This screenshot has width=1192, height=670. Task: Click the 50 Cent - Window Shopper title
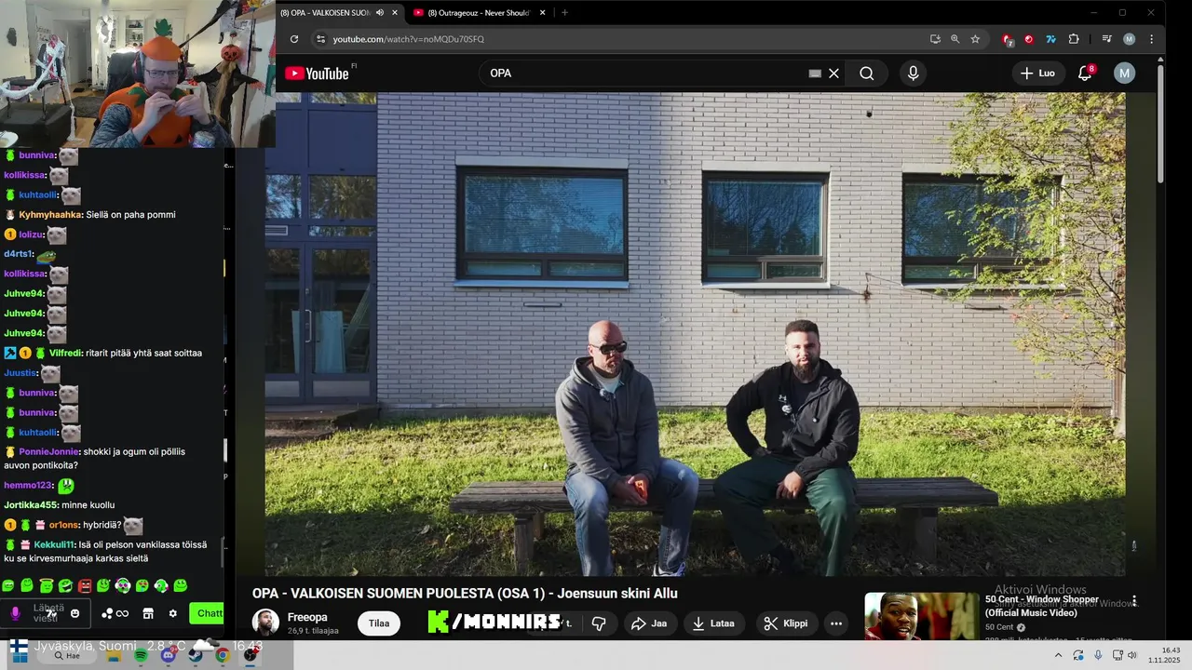click(x=1042, y=606)
